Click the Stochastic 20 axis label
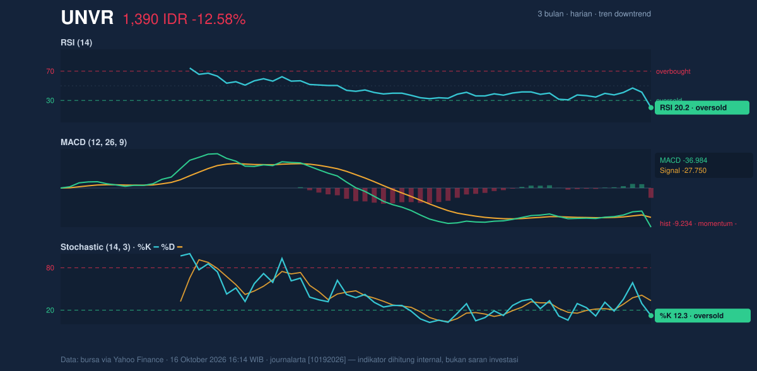 [x=50, y=310]
